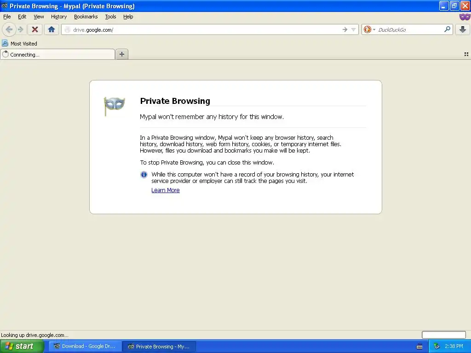Image resolution: width=471 pixels, height=353 pixels.
Task: Open the View menu
Action: [39, 17]
